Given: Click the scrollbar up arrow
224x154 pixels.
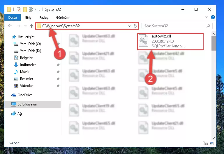Looking at the screenshot, I should coord(214,34).
